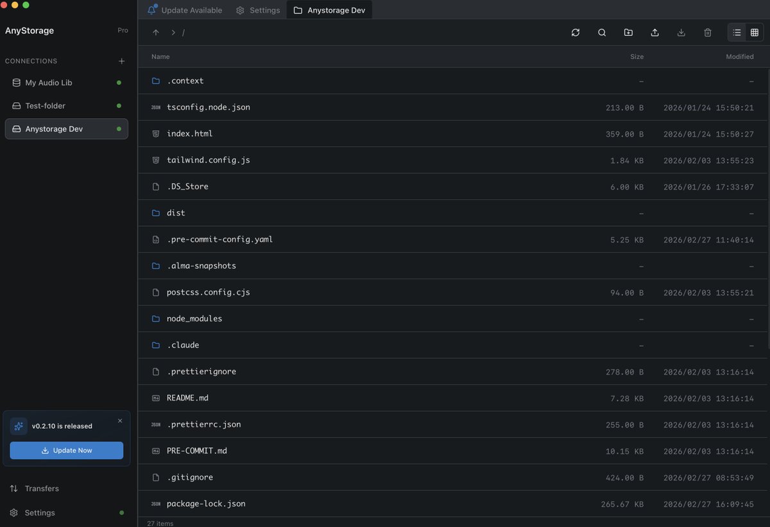Select the node_modules folder name
The image size is (770, 527).
tap(194, 318)
